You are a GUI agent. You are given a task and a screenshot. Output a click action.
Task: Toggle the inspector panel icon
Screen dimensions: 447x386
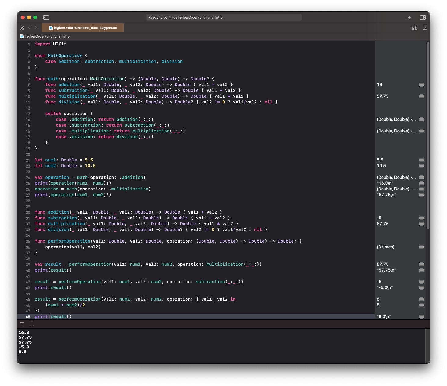423,17
